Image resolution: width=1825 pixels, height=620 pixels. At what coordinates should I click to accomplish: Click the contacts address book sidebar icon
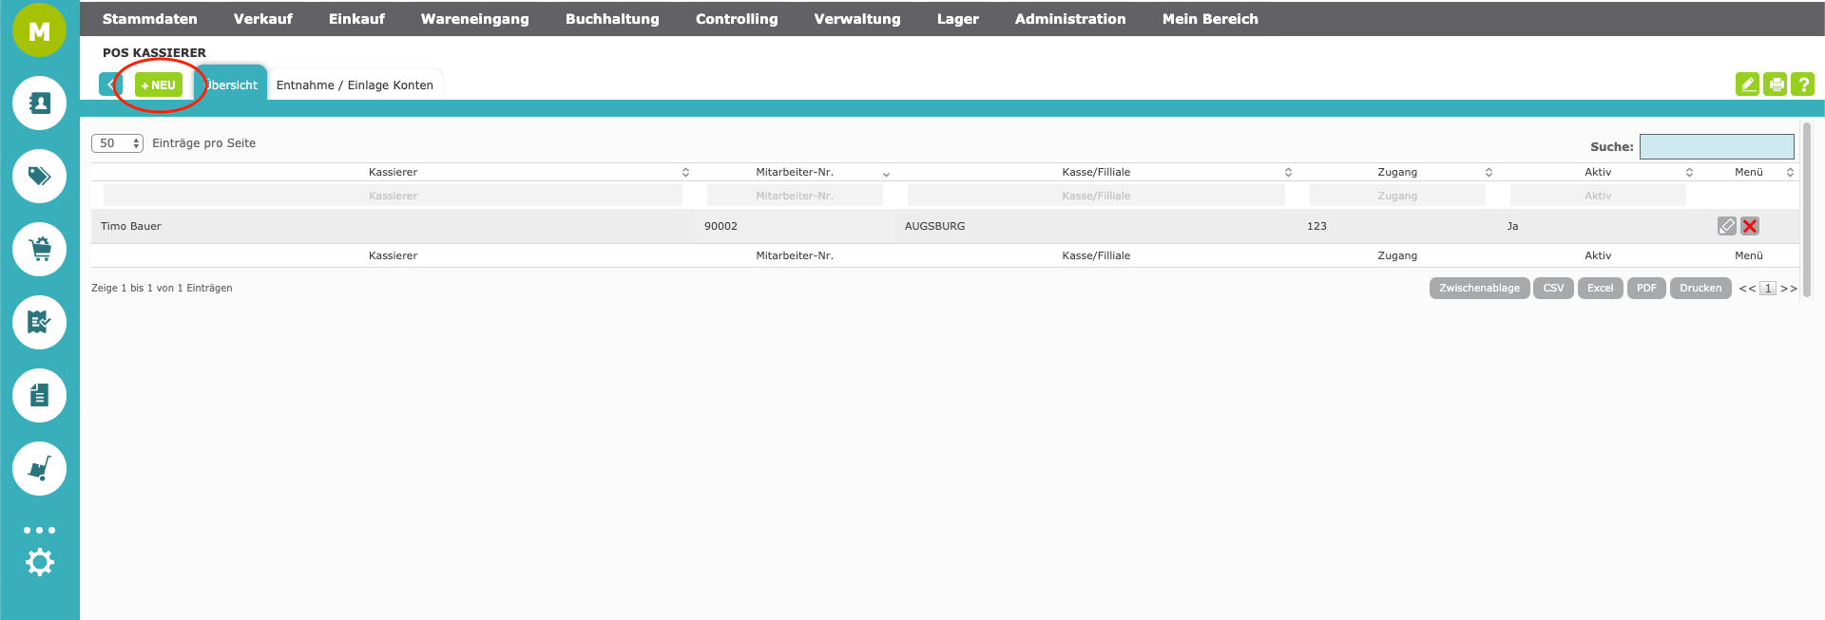(x=39, y=103)
